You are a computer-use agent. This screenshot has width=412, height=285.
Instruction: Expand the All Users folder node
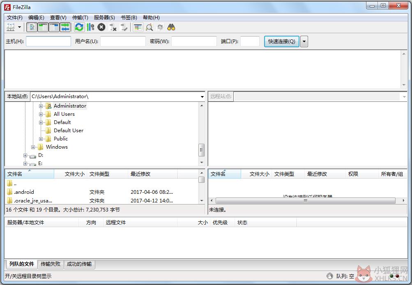[x=41, y=114]
